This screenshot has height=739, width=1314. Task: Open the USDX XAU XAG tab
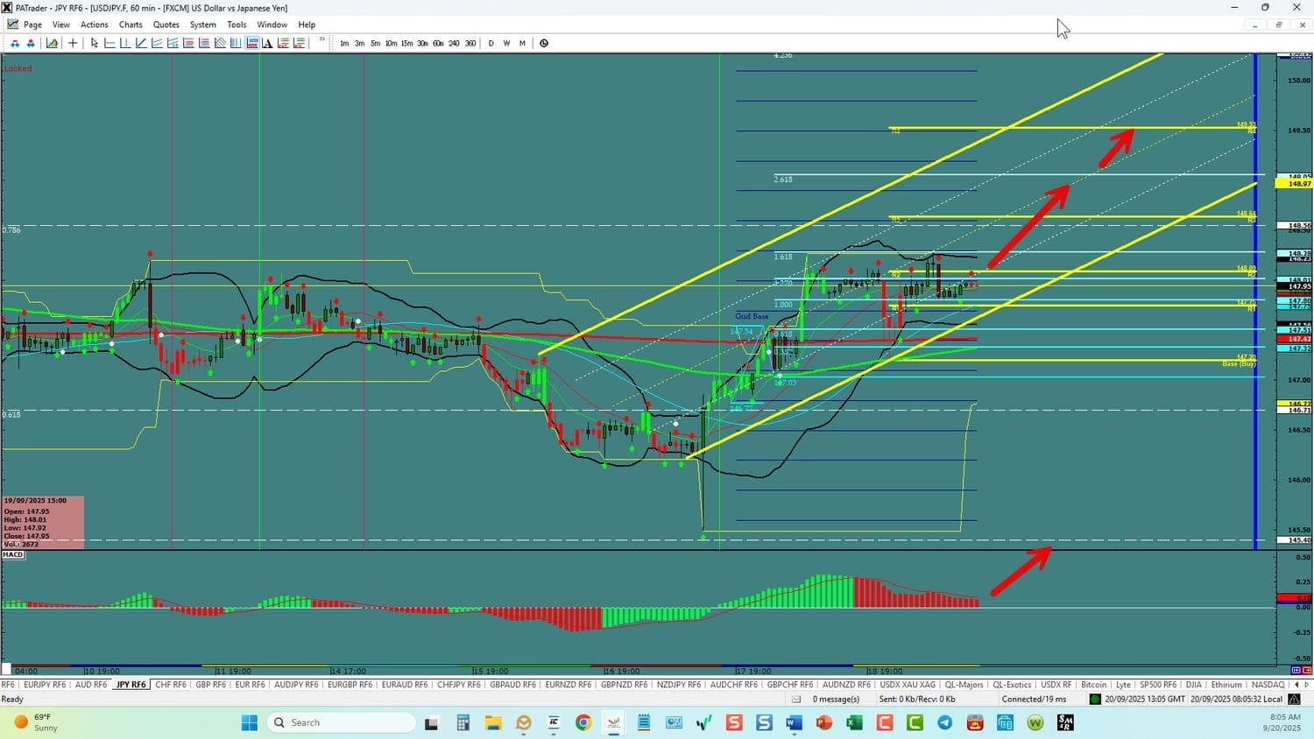[x=908, y=685]
